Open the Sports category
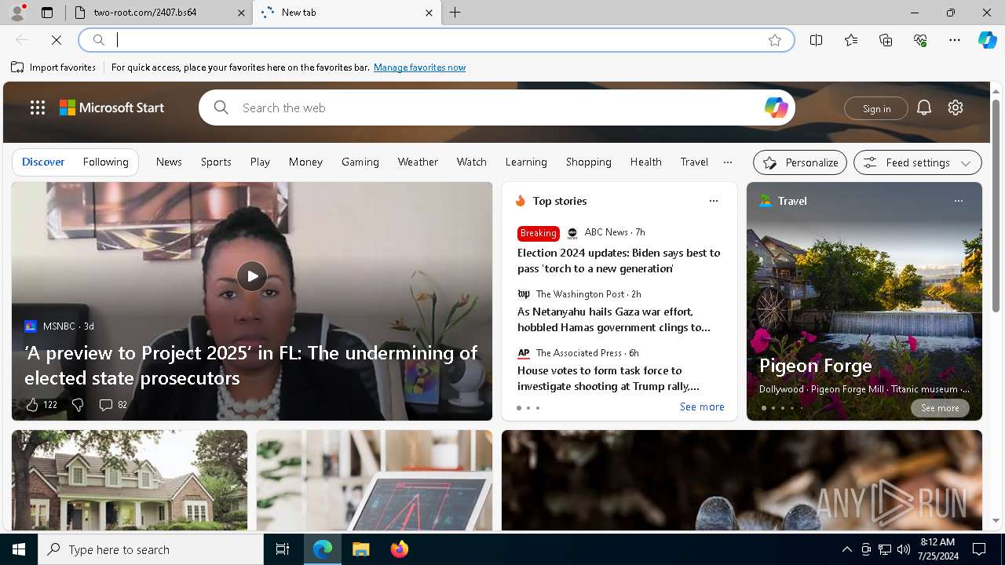The width and height of the screenshot is (1005, 565). [x=216, y=162]
